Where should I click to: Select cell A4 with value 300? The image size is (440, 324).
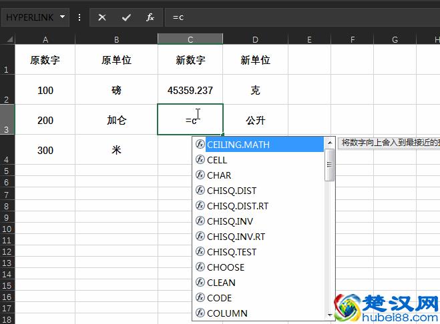click(45, 150)
